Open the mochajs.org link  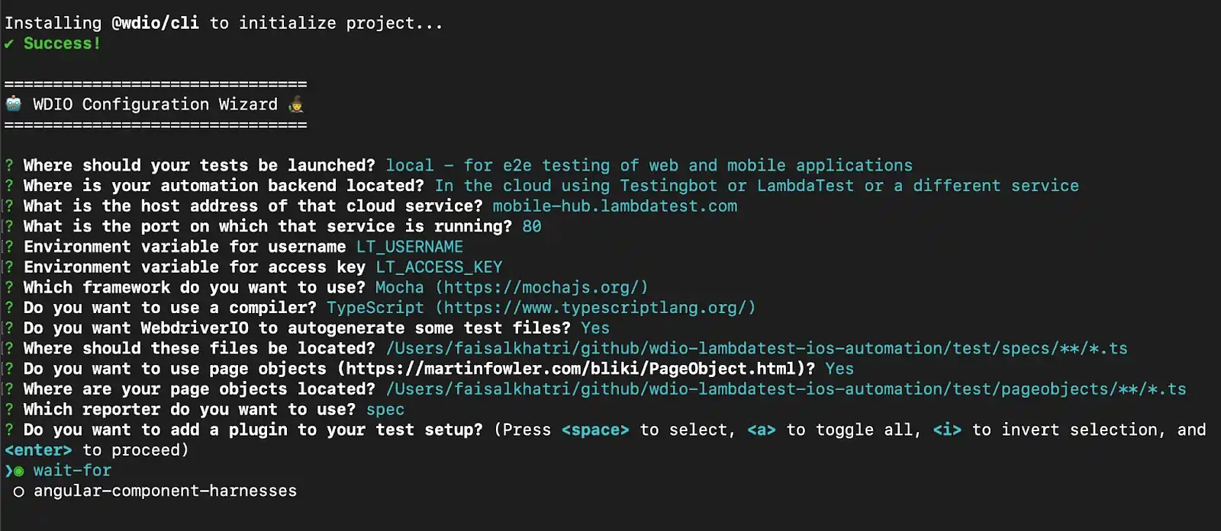[542, 287]
